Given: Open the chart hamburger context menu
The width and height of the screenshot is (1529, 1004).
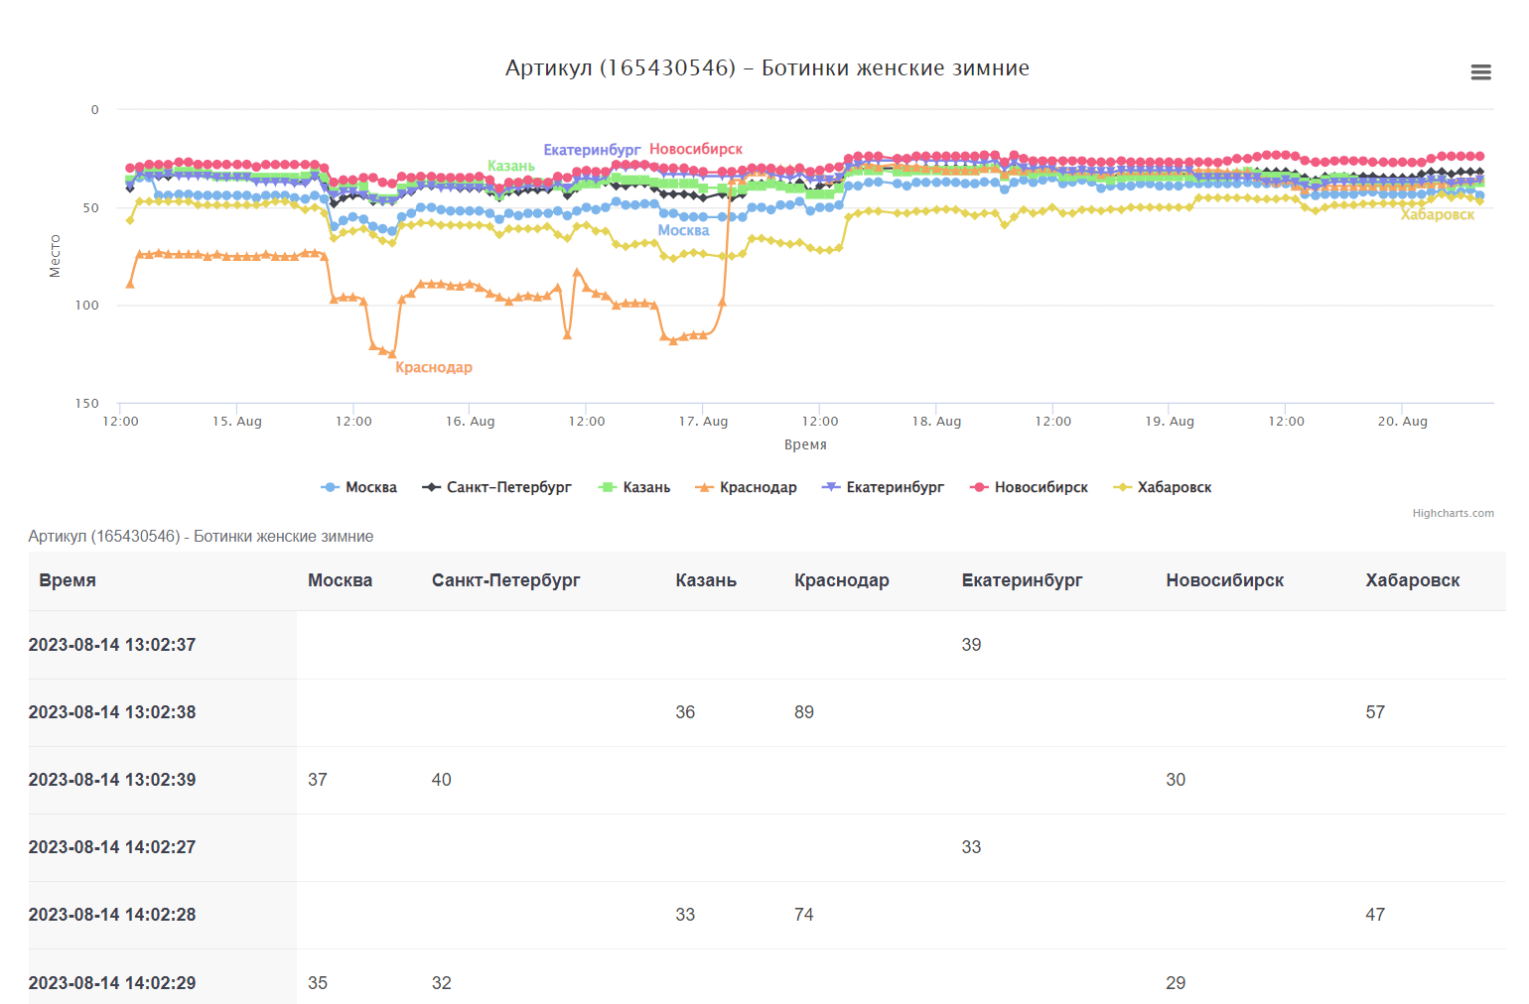Looking at the screenshot, I should click(x=1480, y=72).
